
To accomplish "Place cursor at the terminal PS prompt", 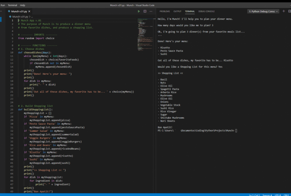I will pyautogui.click(x=236, y=131).
